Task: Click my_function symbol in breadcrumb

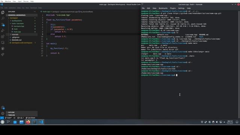Action: click(x=86, y=12)
